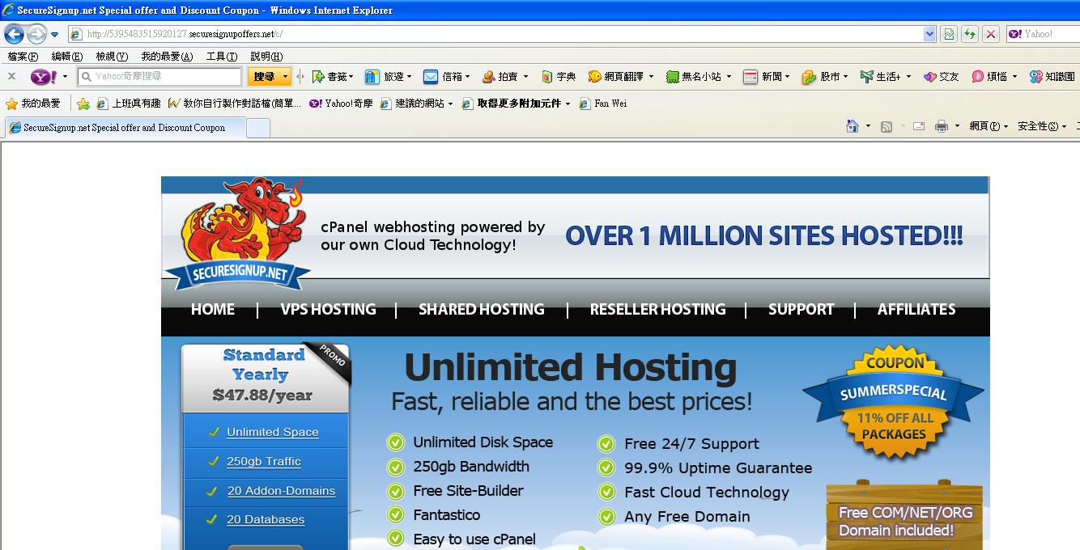Open the RESELLER HOSTING nav link
Screen dimensions: 1080x550
pos(657,310)
